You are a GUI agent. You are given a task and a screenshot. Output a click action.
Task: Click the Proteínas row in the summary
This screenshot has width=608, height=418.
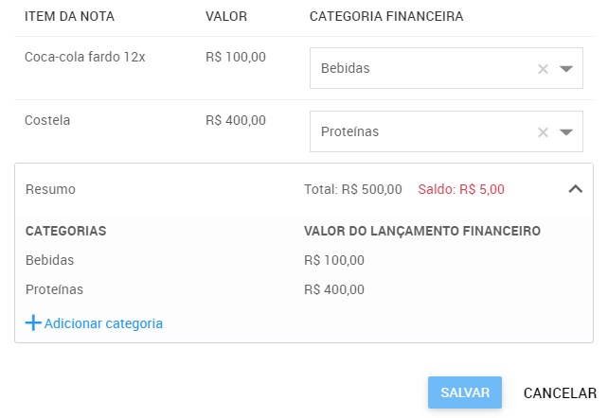[54, 289]
